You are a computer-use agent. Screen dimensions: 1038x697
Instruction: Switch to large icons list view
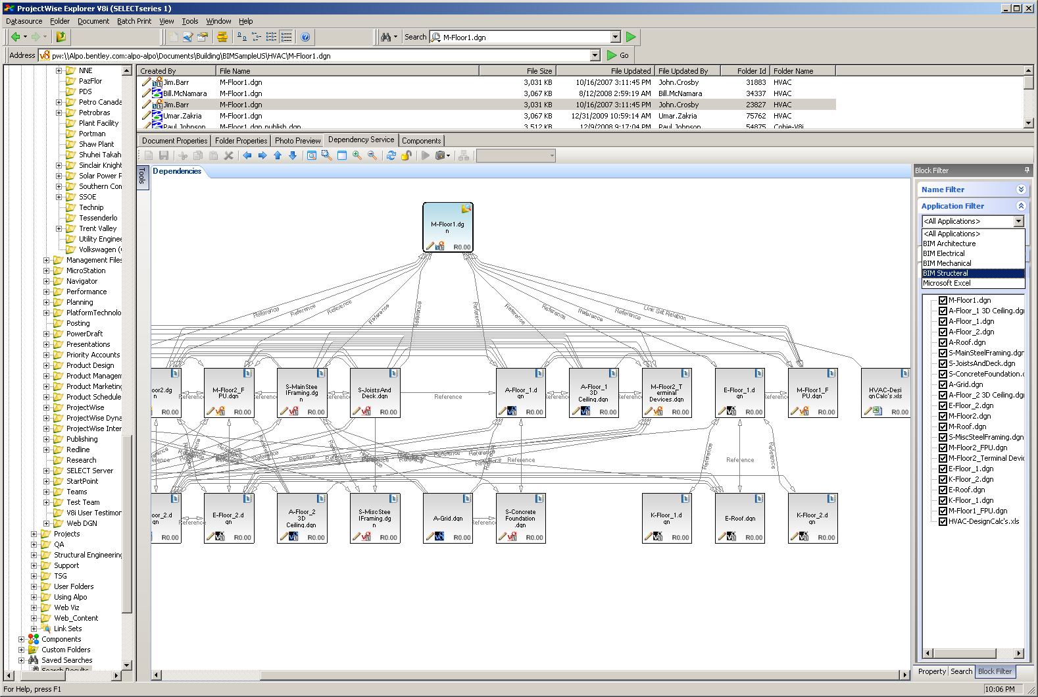[242, 37]
